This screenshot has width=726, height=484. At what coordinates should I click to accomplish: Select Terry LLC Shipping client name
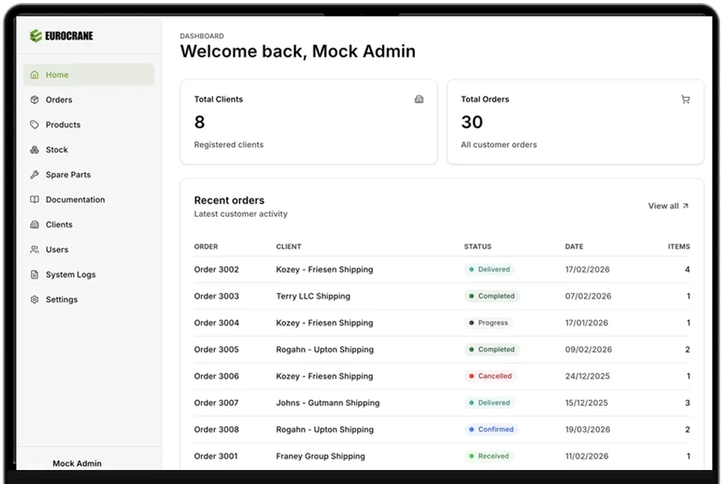(313, 296)
